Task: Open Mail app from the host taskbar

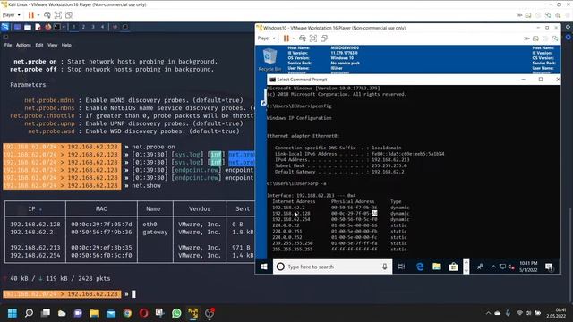Action: (x=111, y=313)
